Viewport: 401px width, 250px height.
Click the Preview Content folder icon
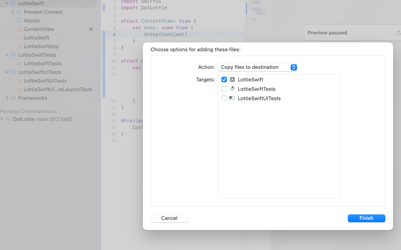pos(18,11)
